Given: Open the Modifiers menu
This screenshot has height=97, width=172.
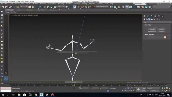Looking at the screenshot, I should pos(35,4).
